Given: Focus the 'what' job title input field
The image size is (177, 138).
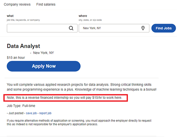Looking at the screenshot, I should point(37,28).
